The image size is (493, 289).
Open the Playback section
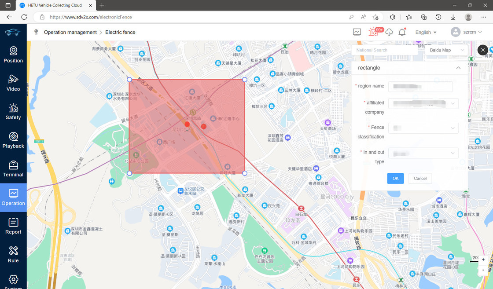pos(13,140)
